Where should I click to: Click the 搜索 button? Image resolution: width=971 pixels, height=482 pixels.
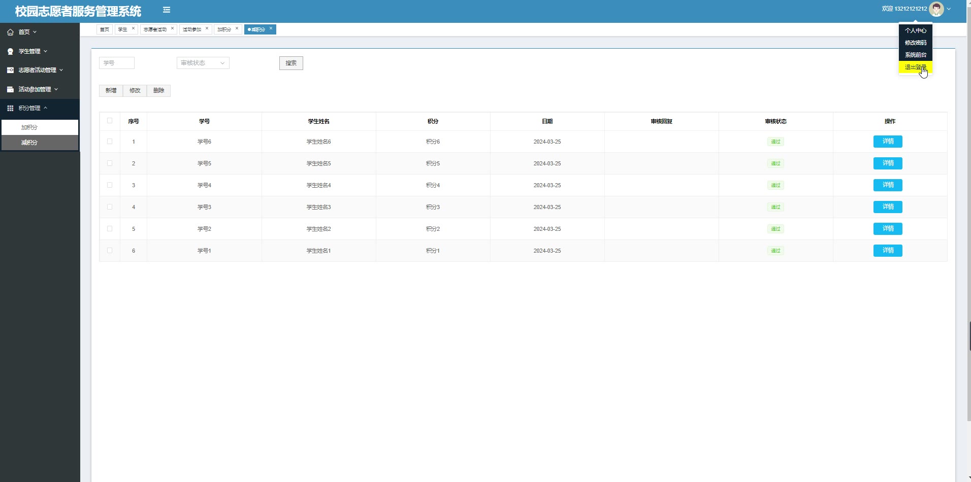pyautogui.click(x=291, y=63)
